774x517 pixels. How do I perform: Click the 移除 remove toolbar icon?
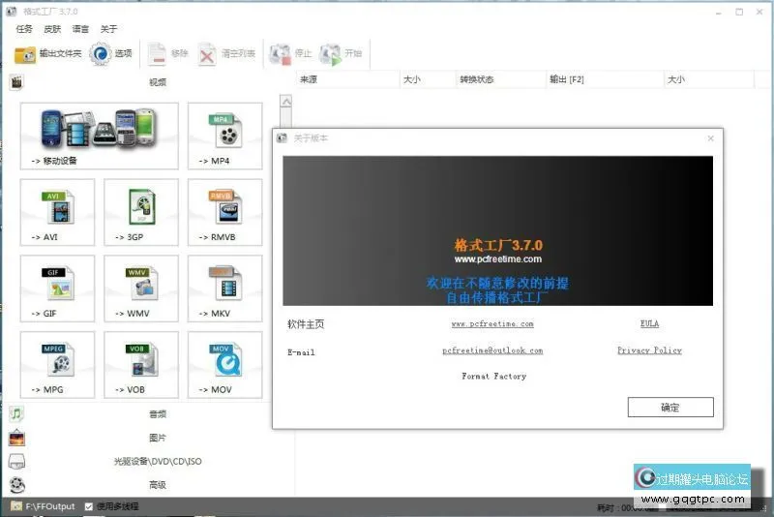[x=157, y=54]
